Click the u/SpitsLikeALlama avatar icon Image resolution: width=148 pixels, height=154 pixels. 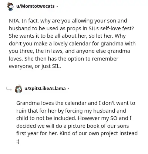(18, 89)
